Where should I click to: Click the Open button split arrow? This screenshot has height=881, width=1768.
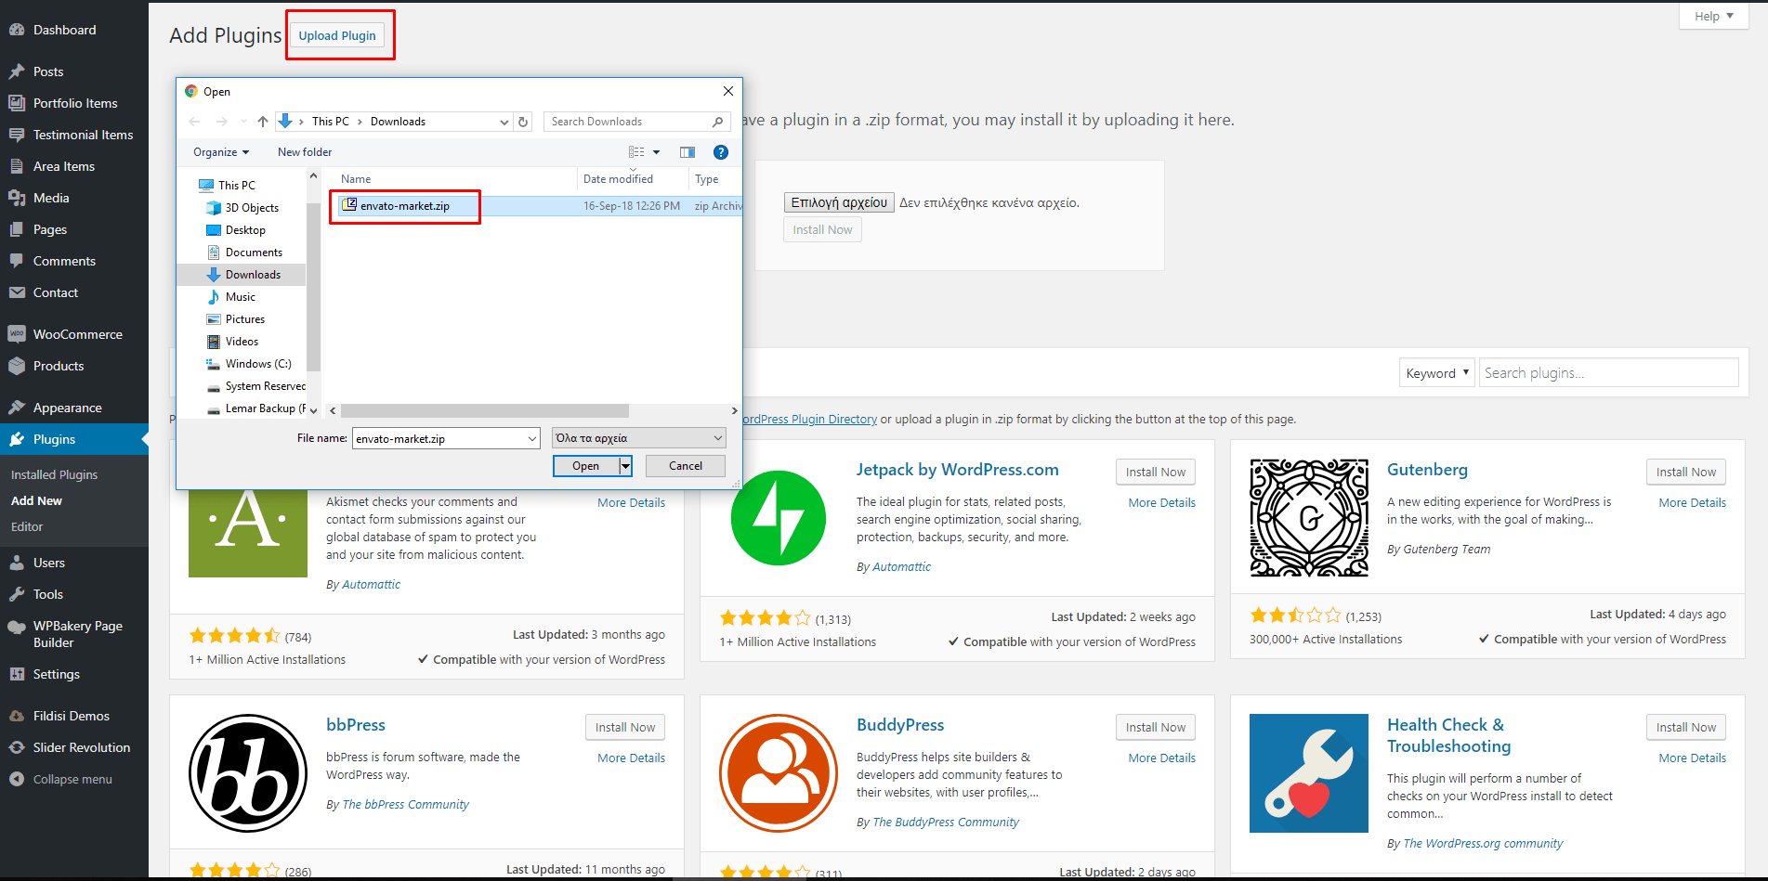(x=626, y=466)
